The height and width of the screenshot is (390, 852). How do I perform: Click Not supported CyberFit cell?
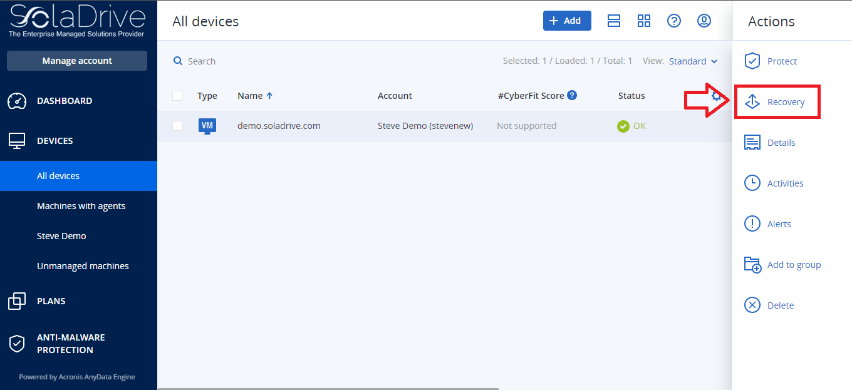pos(526,126)
